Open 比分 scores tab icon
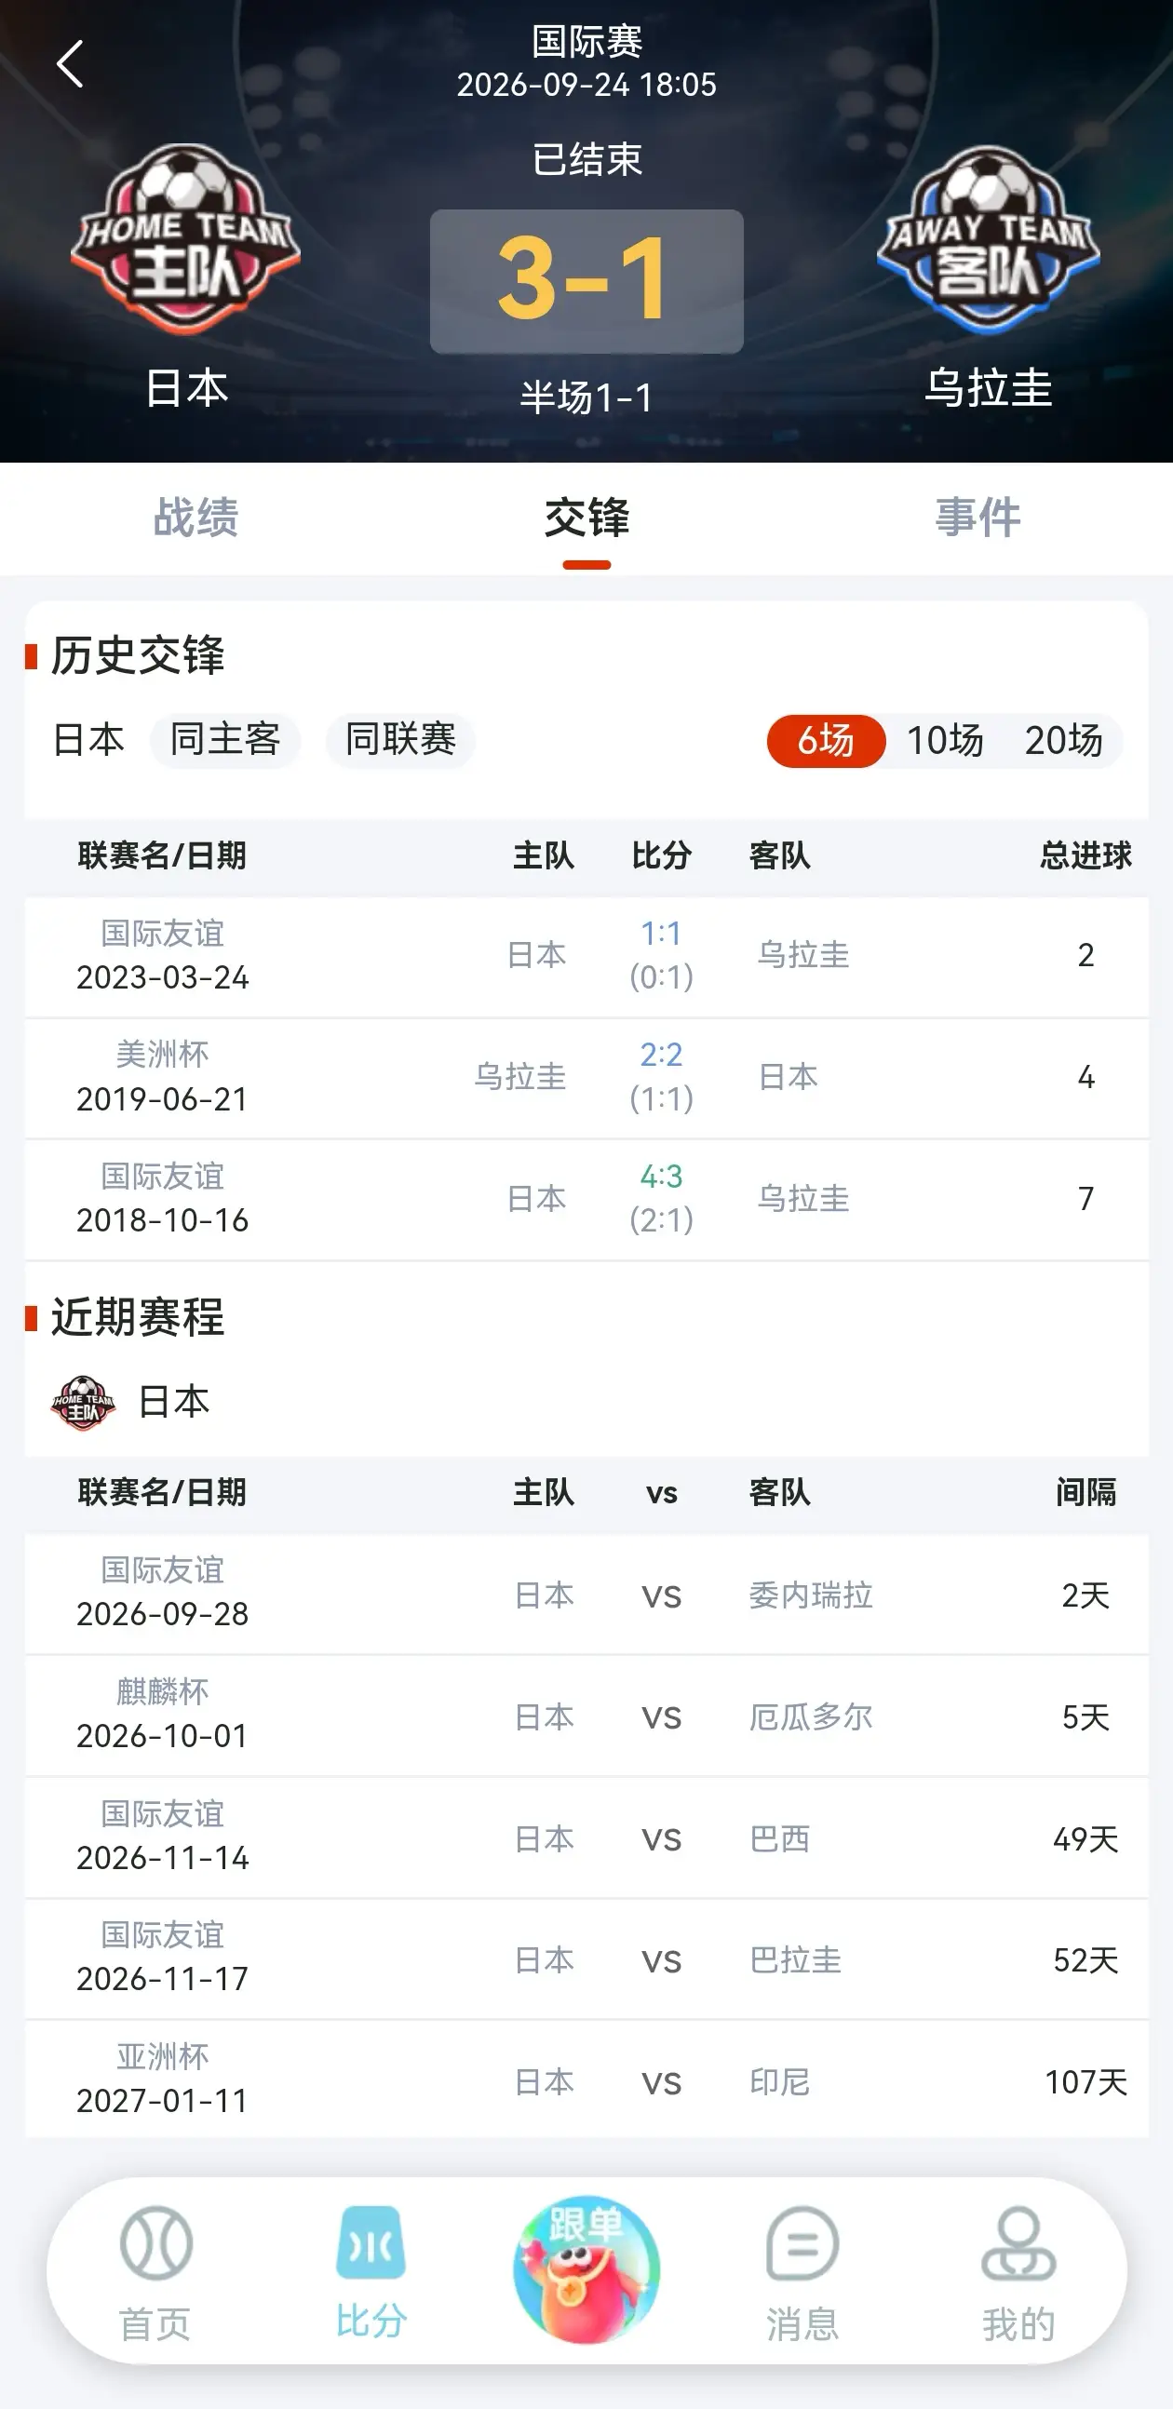This screenshot has height=2409, width=1173. click(371, 2242)
